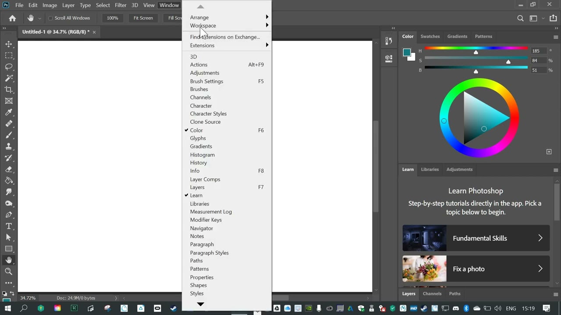Viewport: 561px width, 315px height.
Task: Open the History collapsed panel icon
Action: pos(388,41)
